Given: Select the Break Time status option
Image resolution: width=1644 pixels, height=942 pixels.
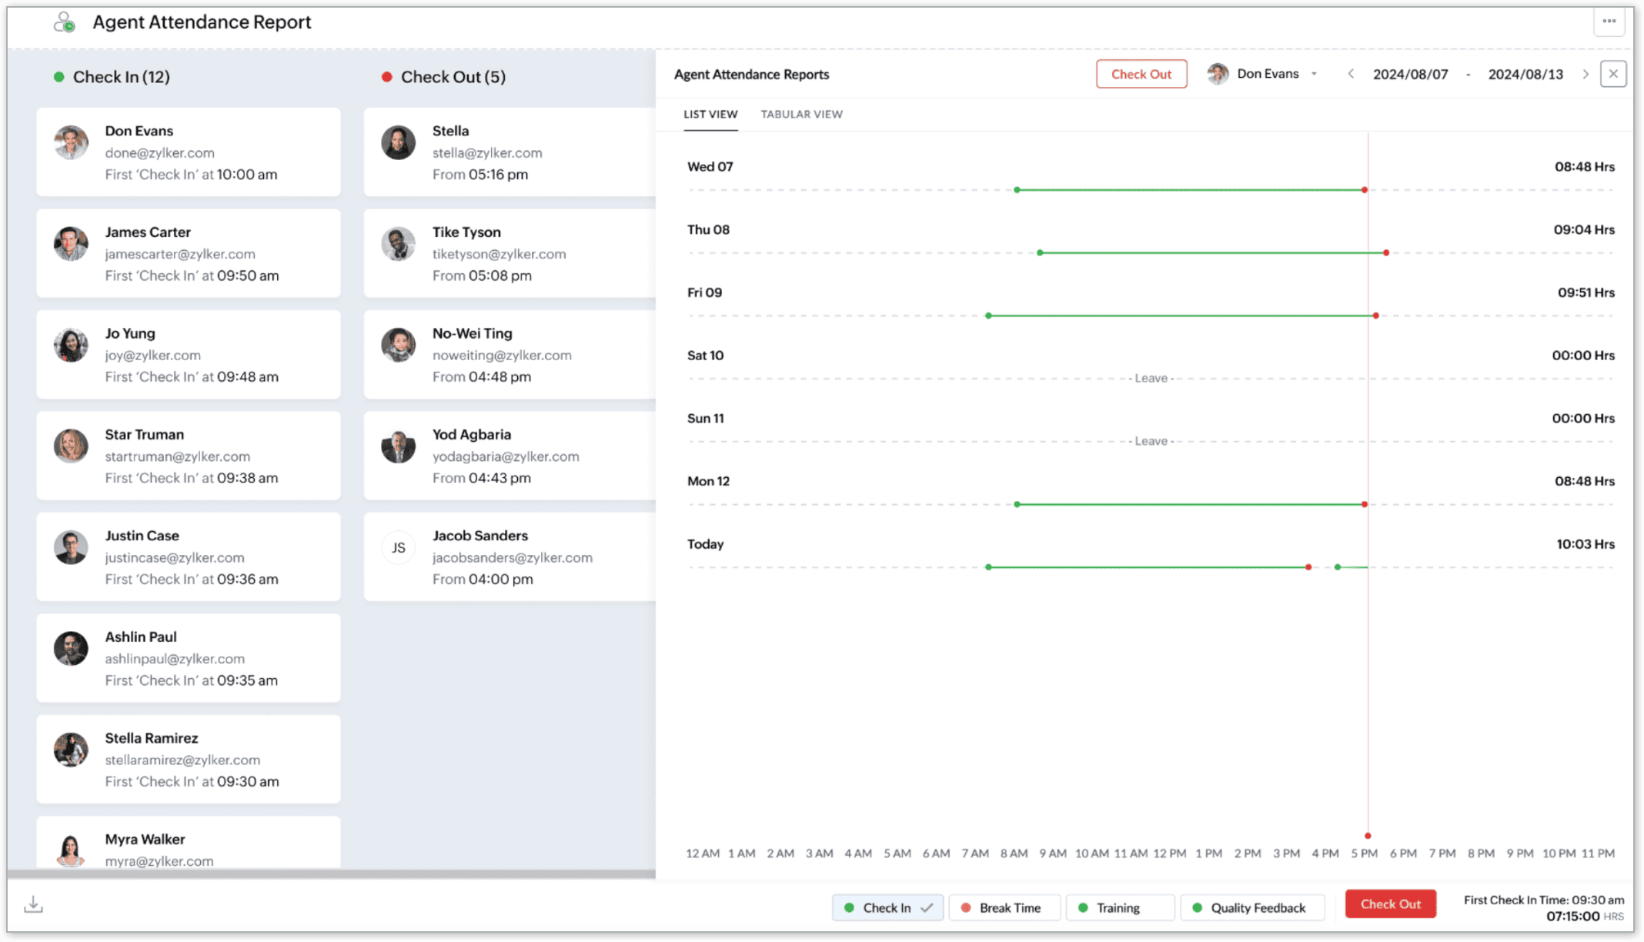Looking at the screenshot, I should click(1004, 907).
